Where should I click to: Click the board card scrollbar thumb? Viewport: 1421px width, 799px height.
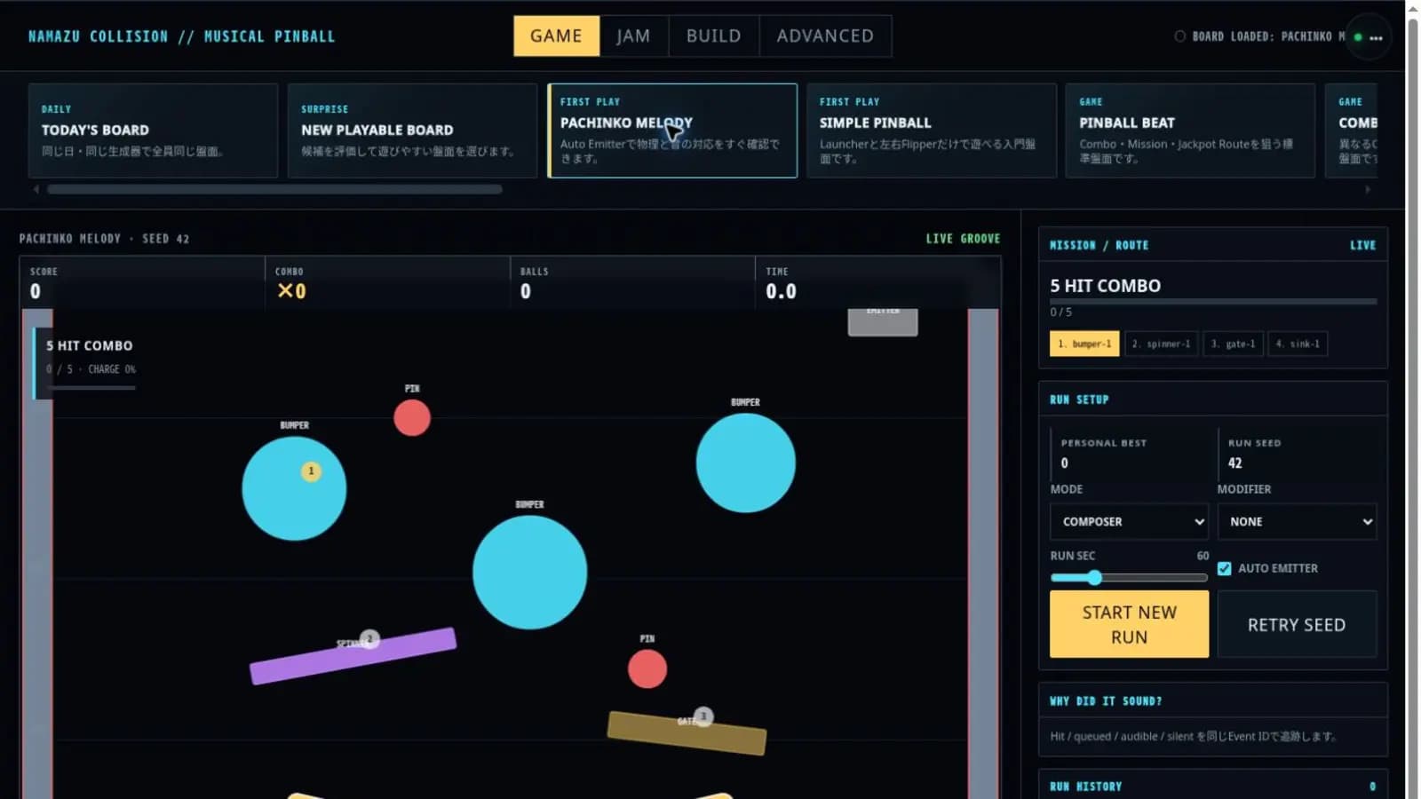274,189
